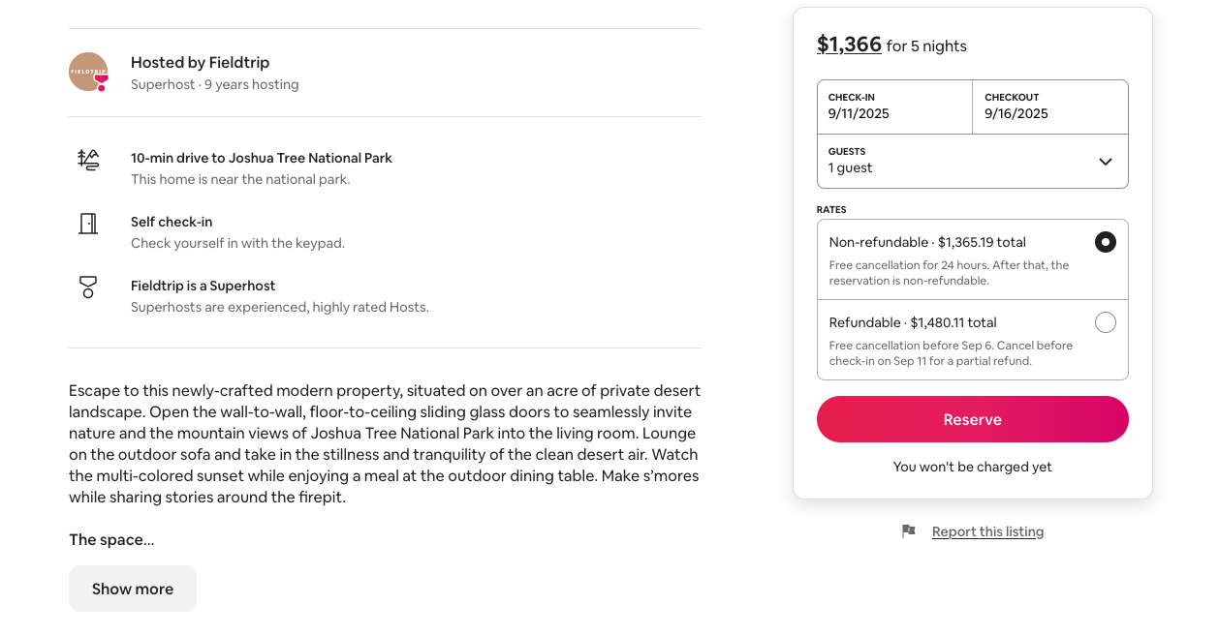Screen dimensions: 1219x635
Task: Click the Report this listing link
Action: [987, 531]
